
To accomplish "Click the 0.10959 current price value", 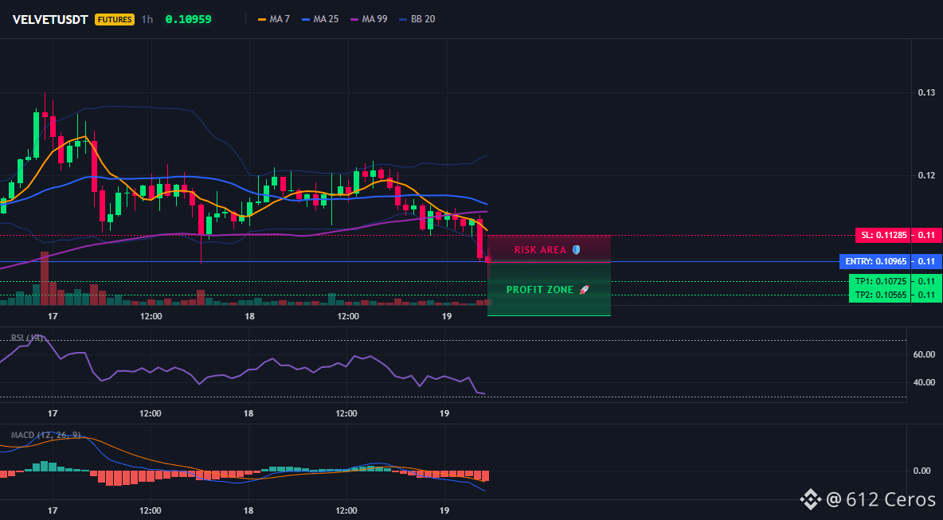I will coord(188,19).
